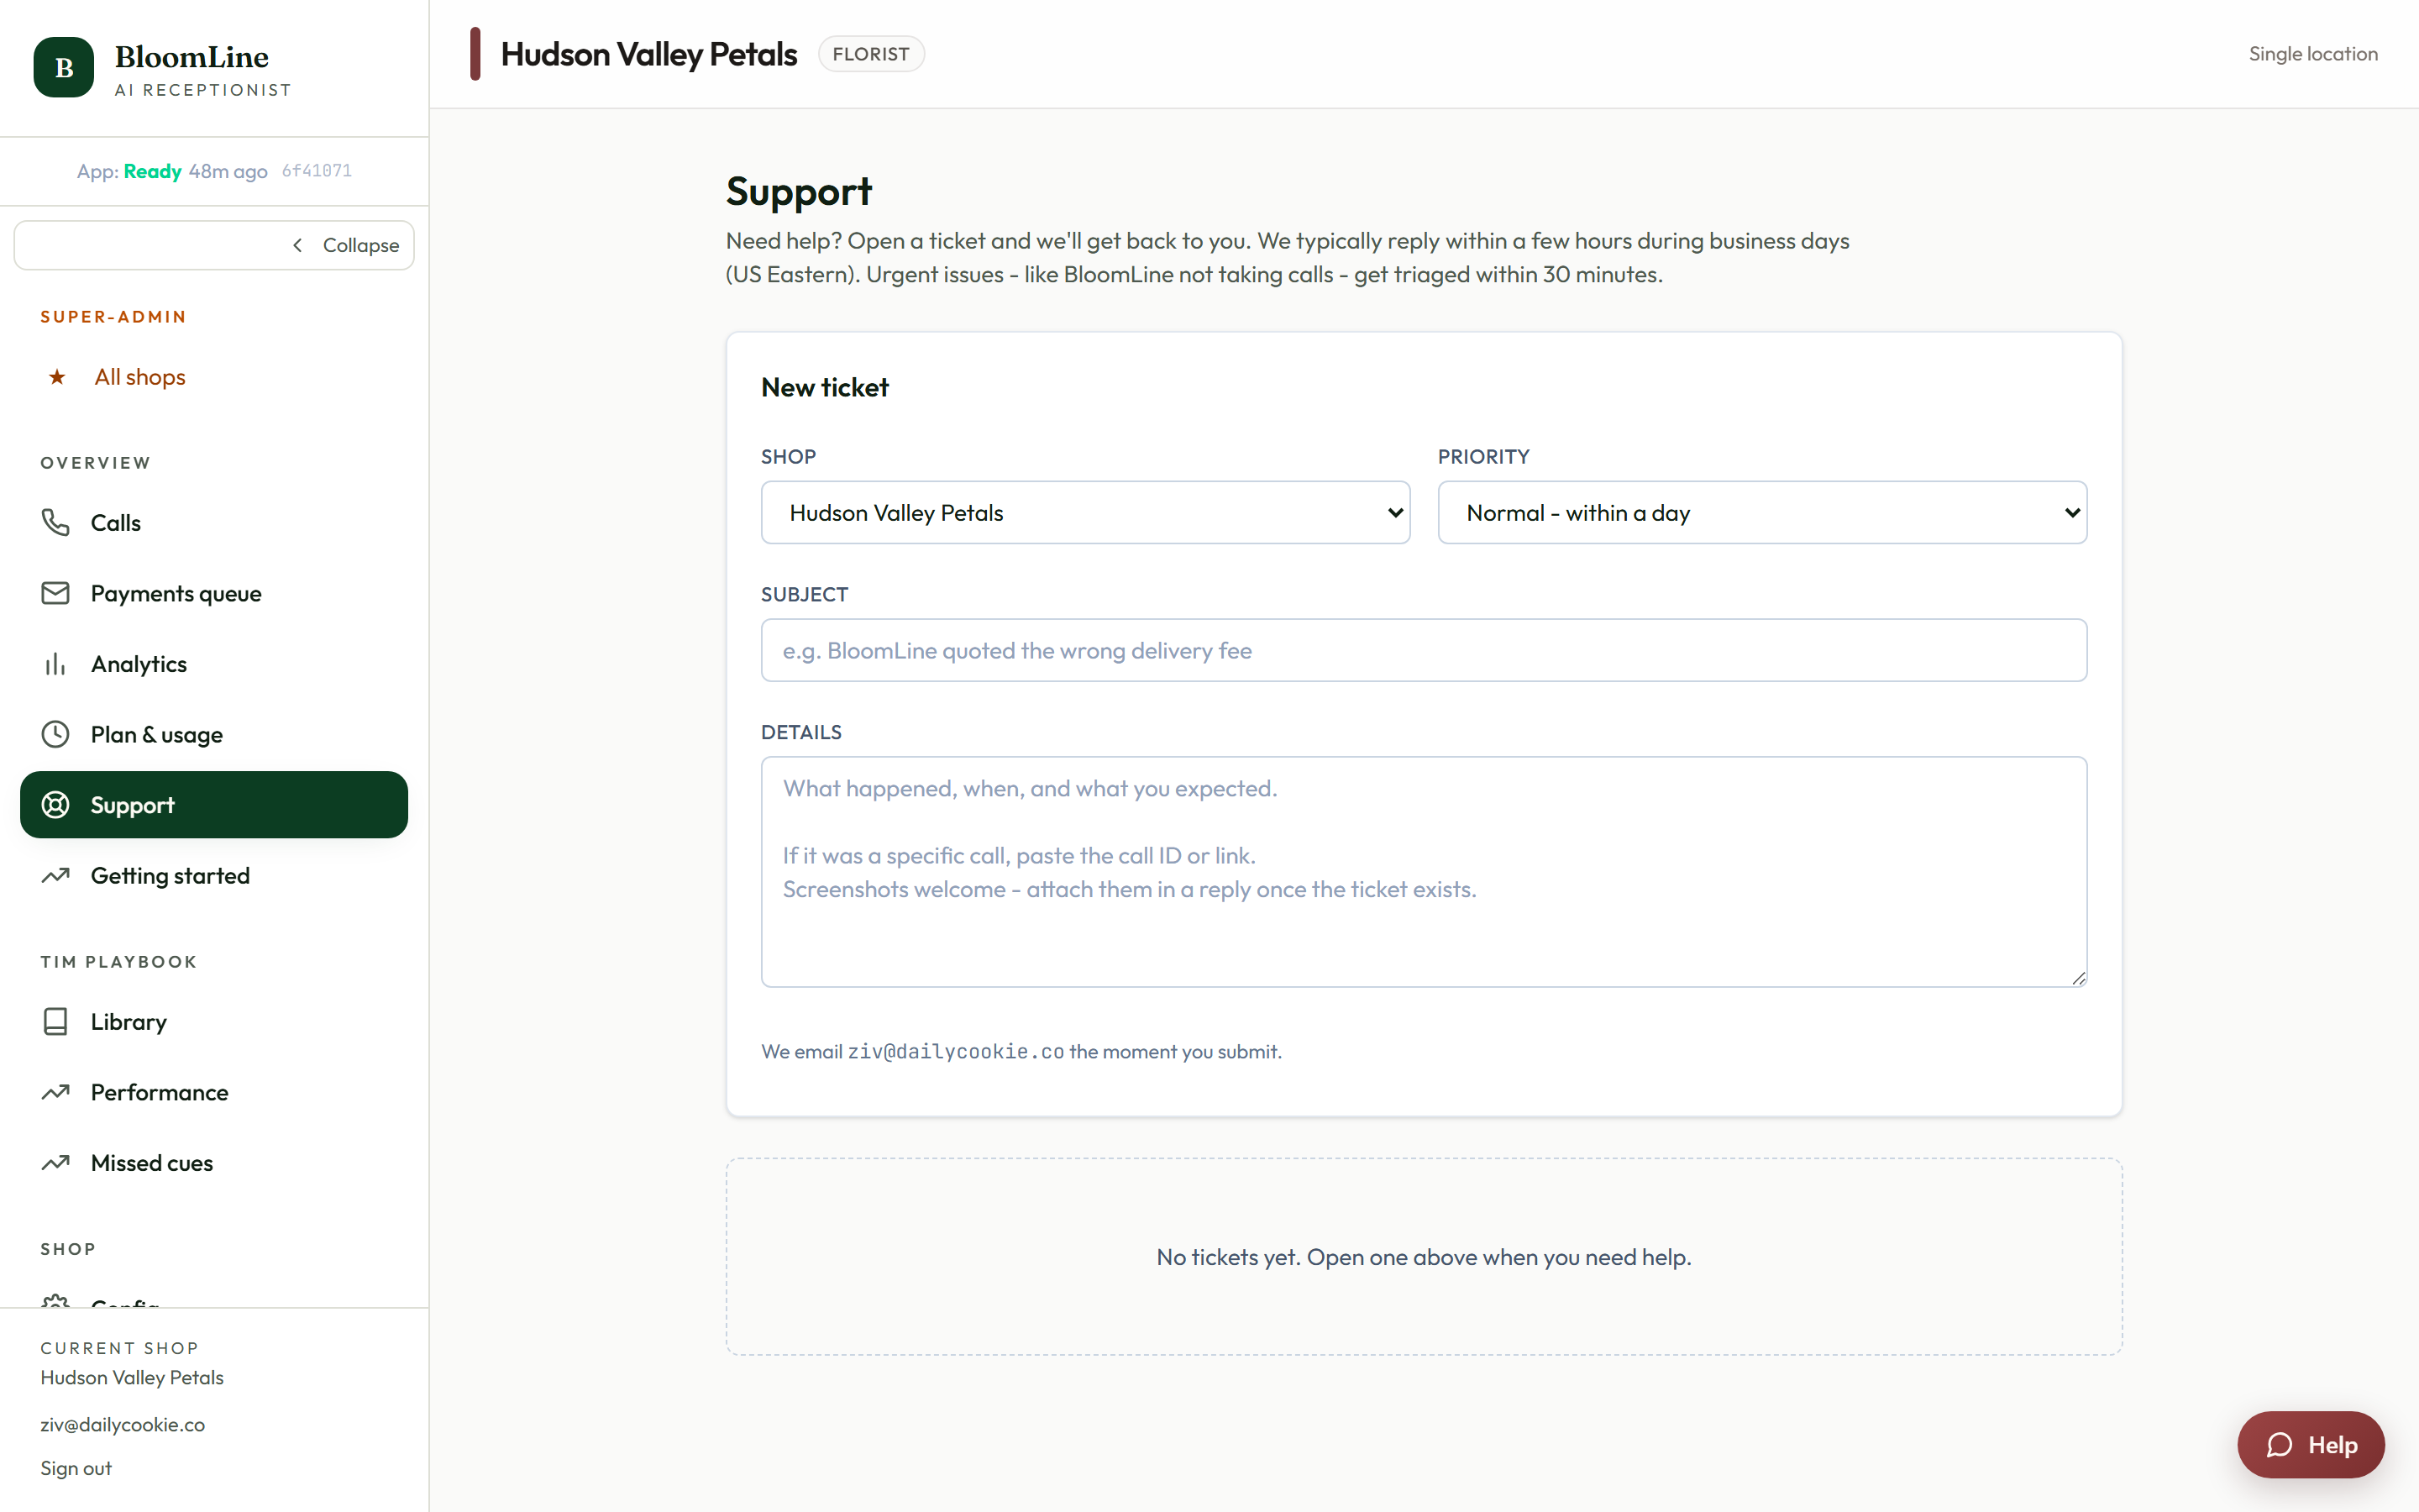Click the envelope icon for Payments queue

click(x=55, y=593)
